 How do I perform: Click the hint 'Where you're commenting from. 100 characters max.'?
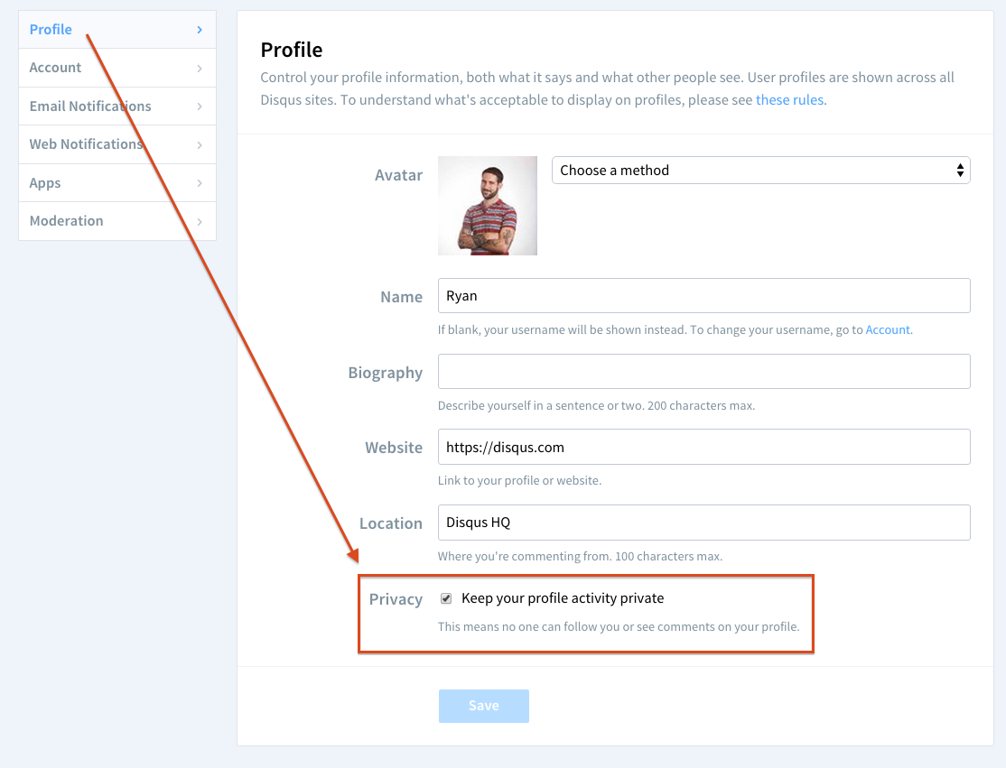pyautogui.click(x=580, y=557)
